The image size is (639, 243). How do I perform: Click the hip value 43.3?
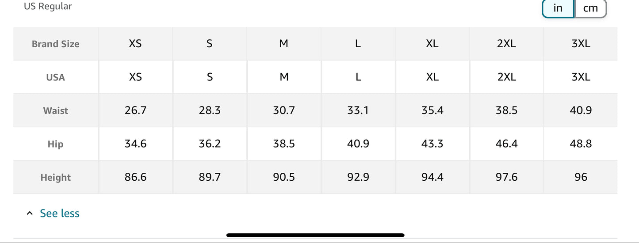click(432, 144)
